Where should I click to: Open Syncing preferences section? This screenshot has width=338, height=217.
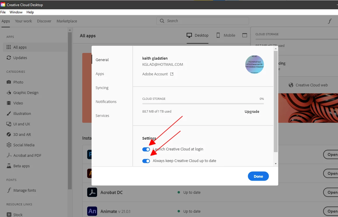[102, 88]
